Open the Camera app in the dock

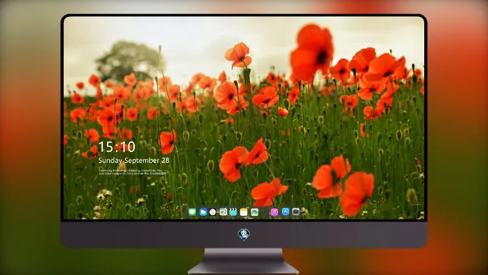click(x=295, y=212)
